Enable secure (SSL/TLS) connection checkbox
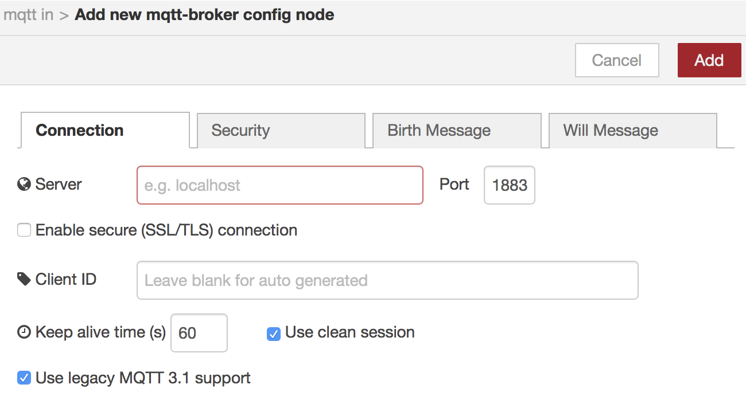 24,230
